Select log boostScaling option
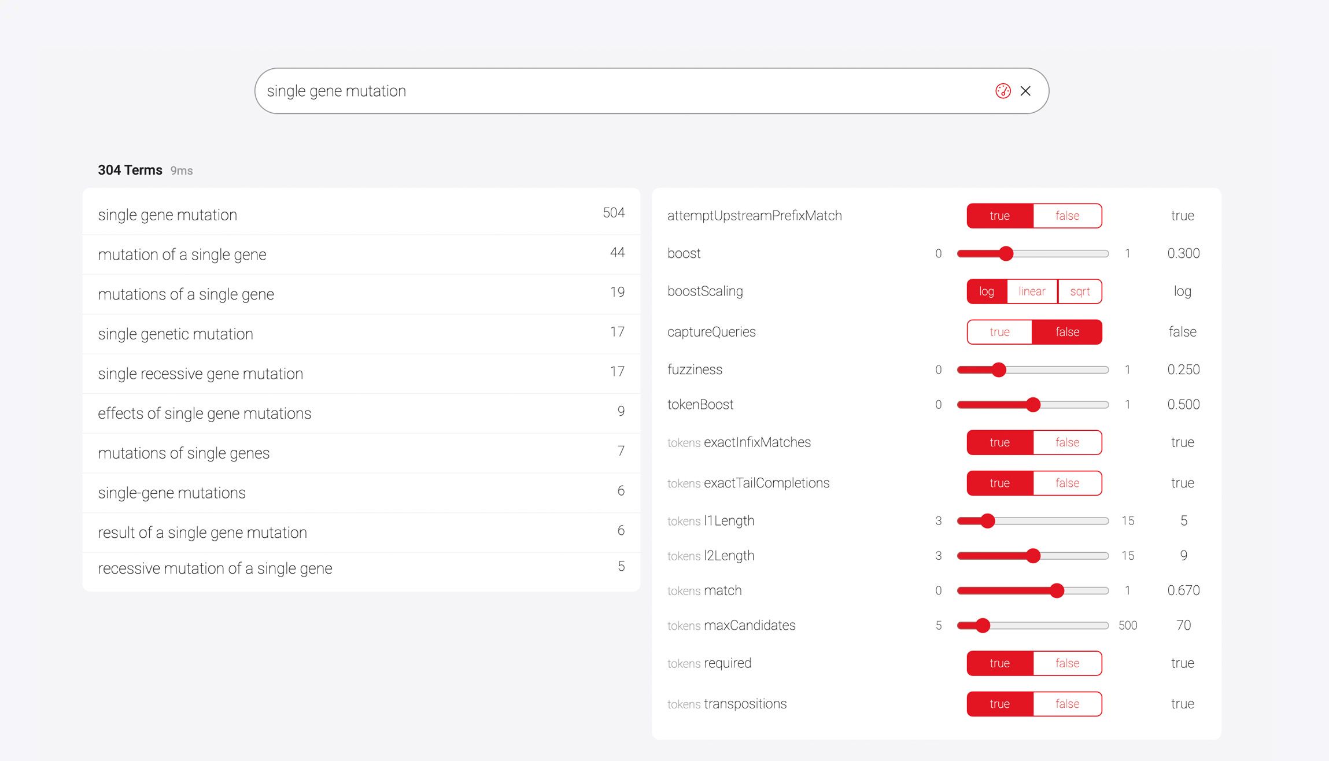Screen dimensions: 1329x761 pyautogui.click(x=987, y=291)
